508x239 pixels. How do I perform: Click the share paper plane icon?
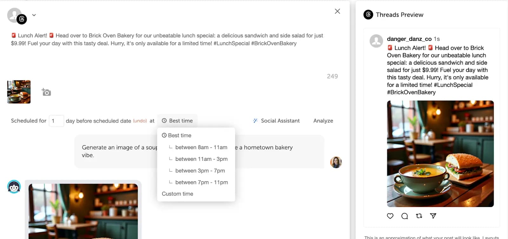[x=433, y=216]
